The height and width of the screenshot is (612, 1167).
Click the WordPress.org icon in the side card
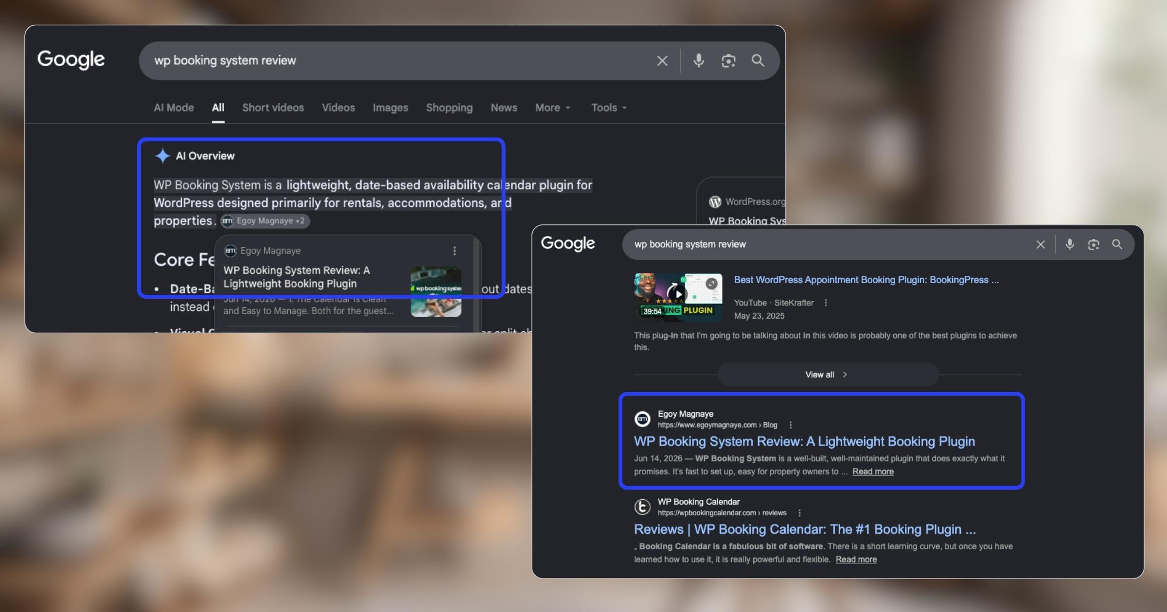[x=715, y=202]
